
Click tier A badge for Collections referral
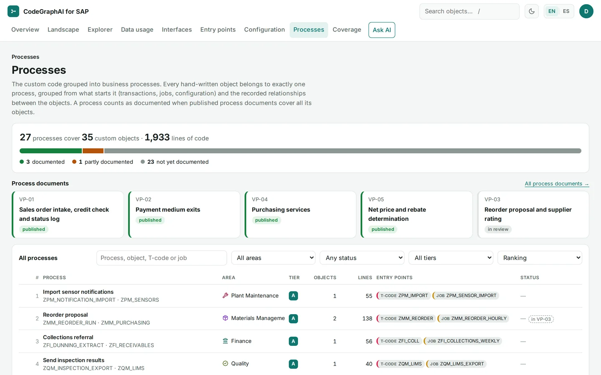click(x=293, y=341)
